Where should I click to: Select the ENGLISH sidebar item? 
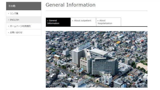click(x=24, y=20)
